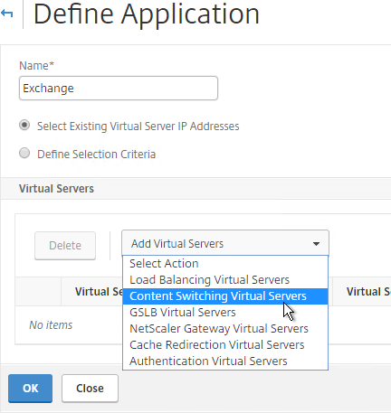Confirm with the blue OK button
Viewport: 391px width, 413px height.
[x=30, y=389]
